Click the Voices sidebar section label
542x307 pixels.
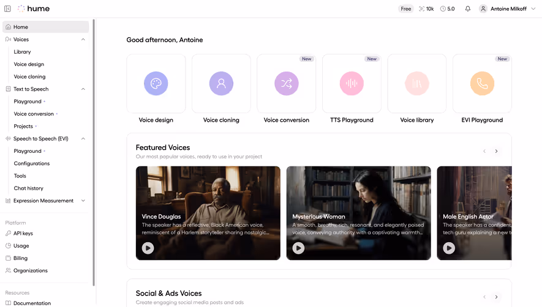[21, 39]
